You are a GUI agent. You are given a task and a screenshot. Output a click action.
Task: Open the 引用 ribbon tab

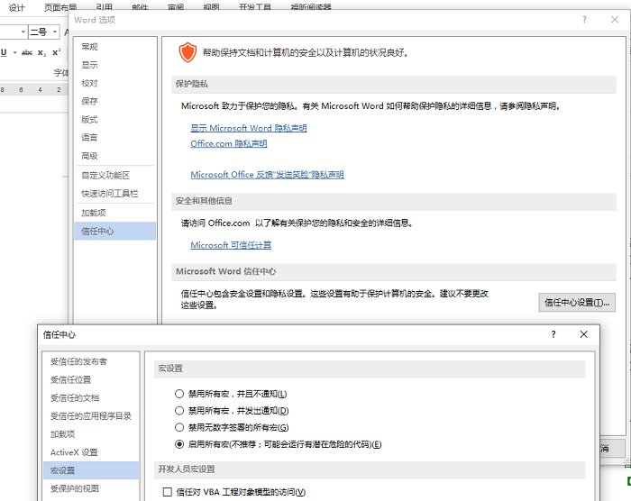(105, 7)
